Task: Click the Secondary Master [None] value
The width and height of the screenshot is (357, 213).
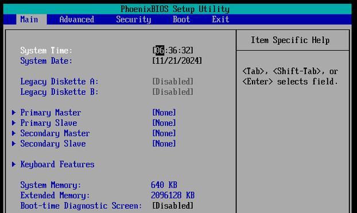Action: tap(164, 133)
